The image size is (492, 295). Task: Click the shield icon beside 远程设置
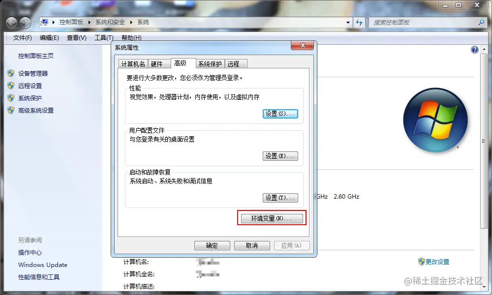[11, 86]
